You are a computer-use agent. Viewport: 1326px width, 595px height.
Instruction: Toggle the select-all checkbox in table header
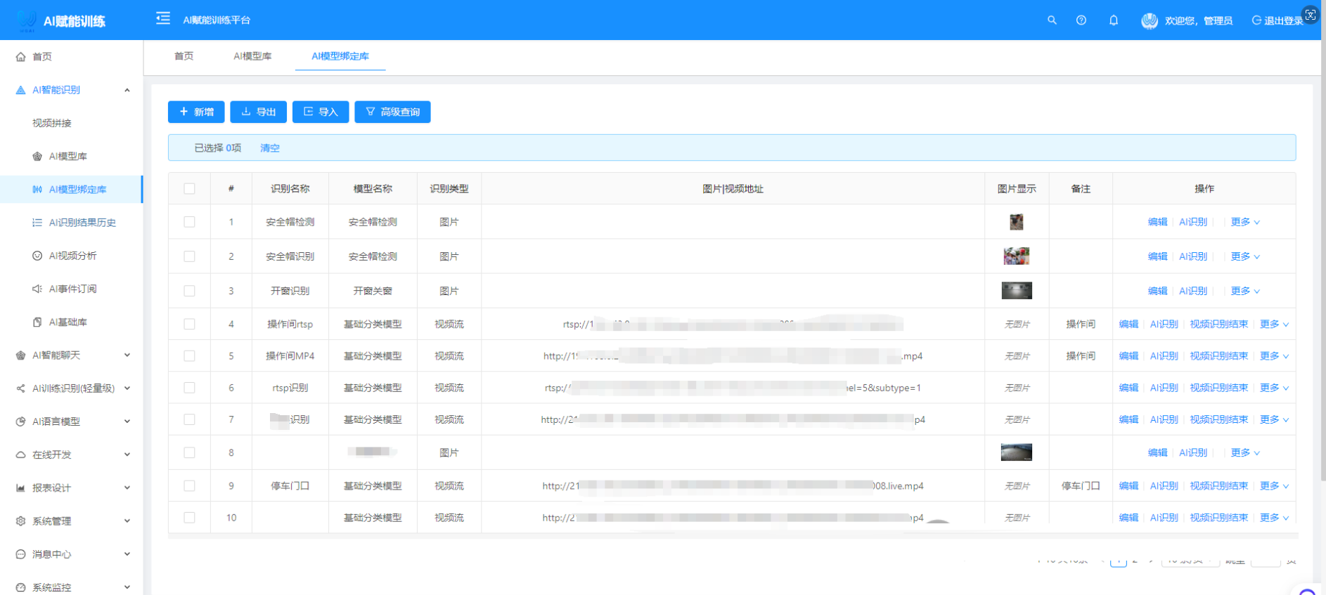pyautogui.click(x=189, y=188)
